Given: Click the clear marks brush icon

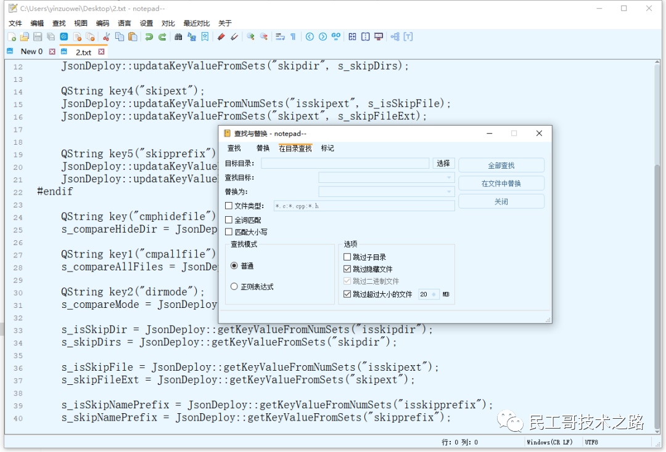Looking at the screenshot, I should click(x=234, y=37).
